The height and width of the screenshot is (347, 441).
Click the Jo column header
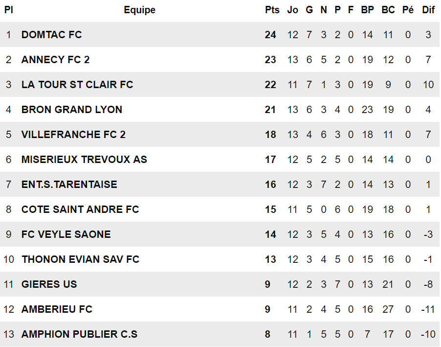[x=292, y=10]
